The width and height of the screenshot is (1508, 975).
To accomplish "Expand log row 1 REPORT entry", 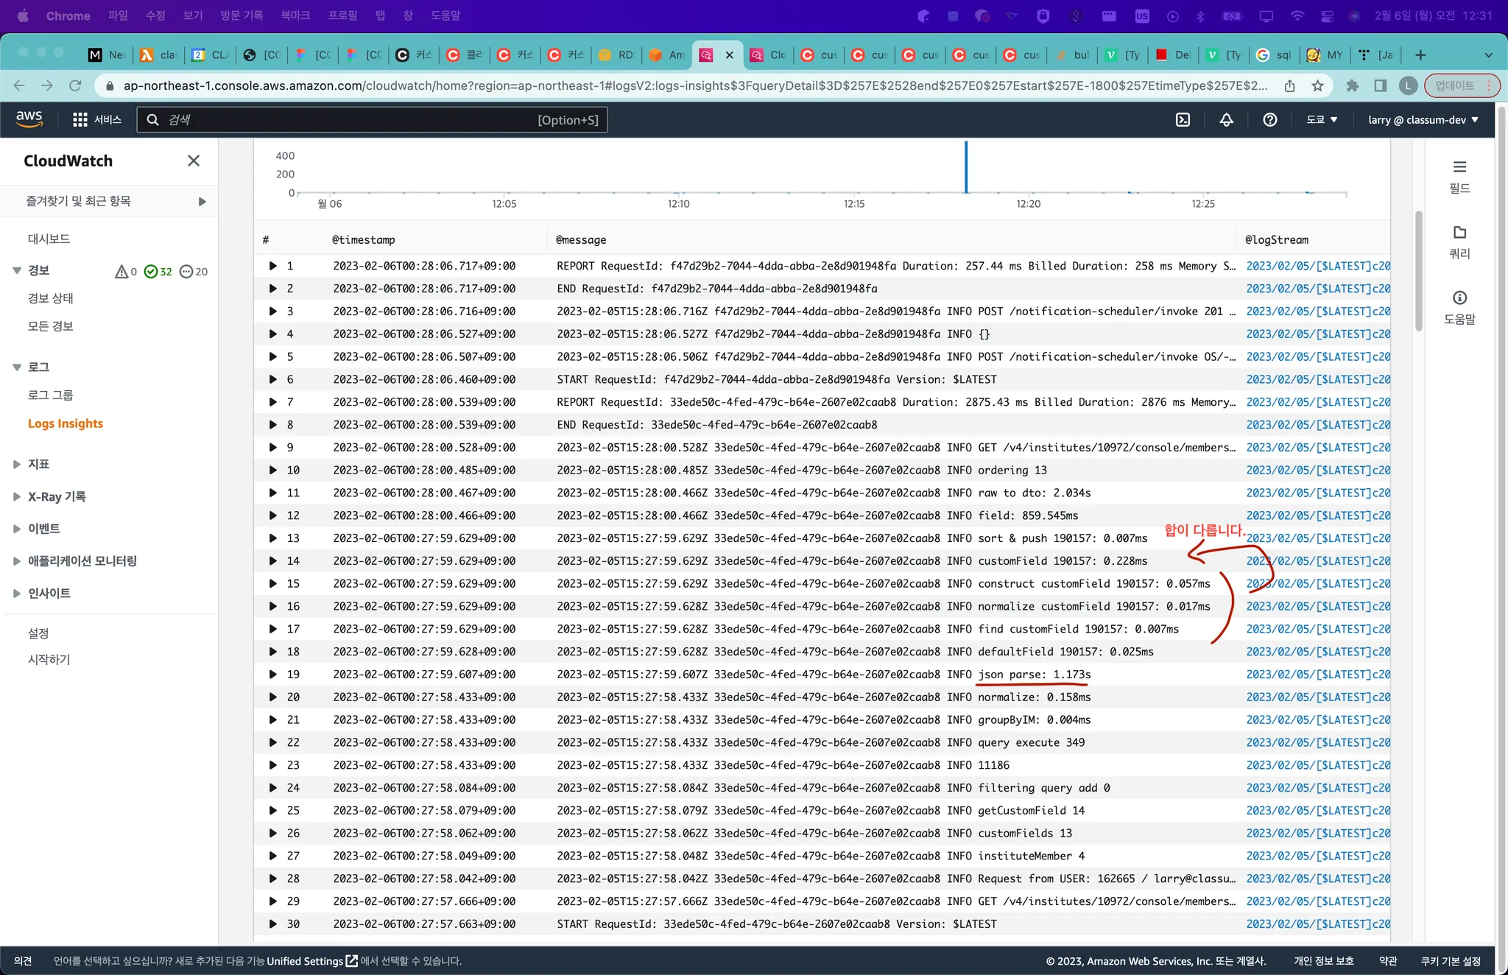I will [x=273, y=266].
